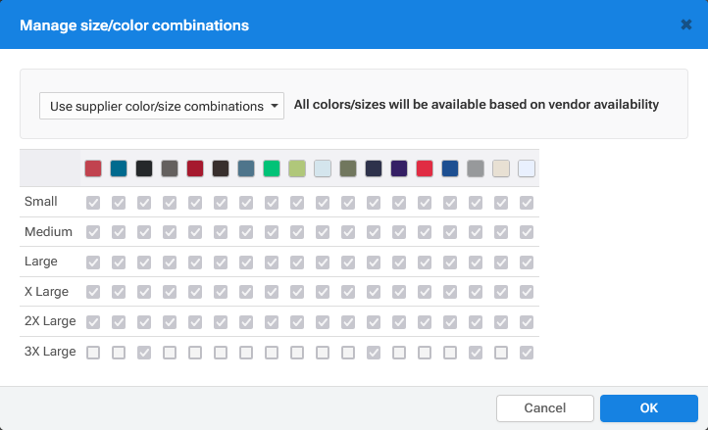Open the supplier color/size combinations dropdown

(x=162, y=106)
